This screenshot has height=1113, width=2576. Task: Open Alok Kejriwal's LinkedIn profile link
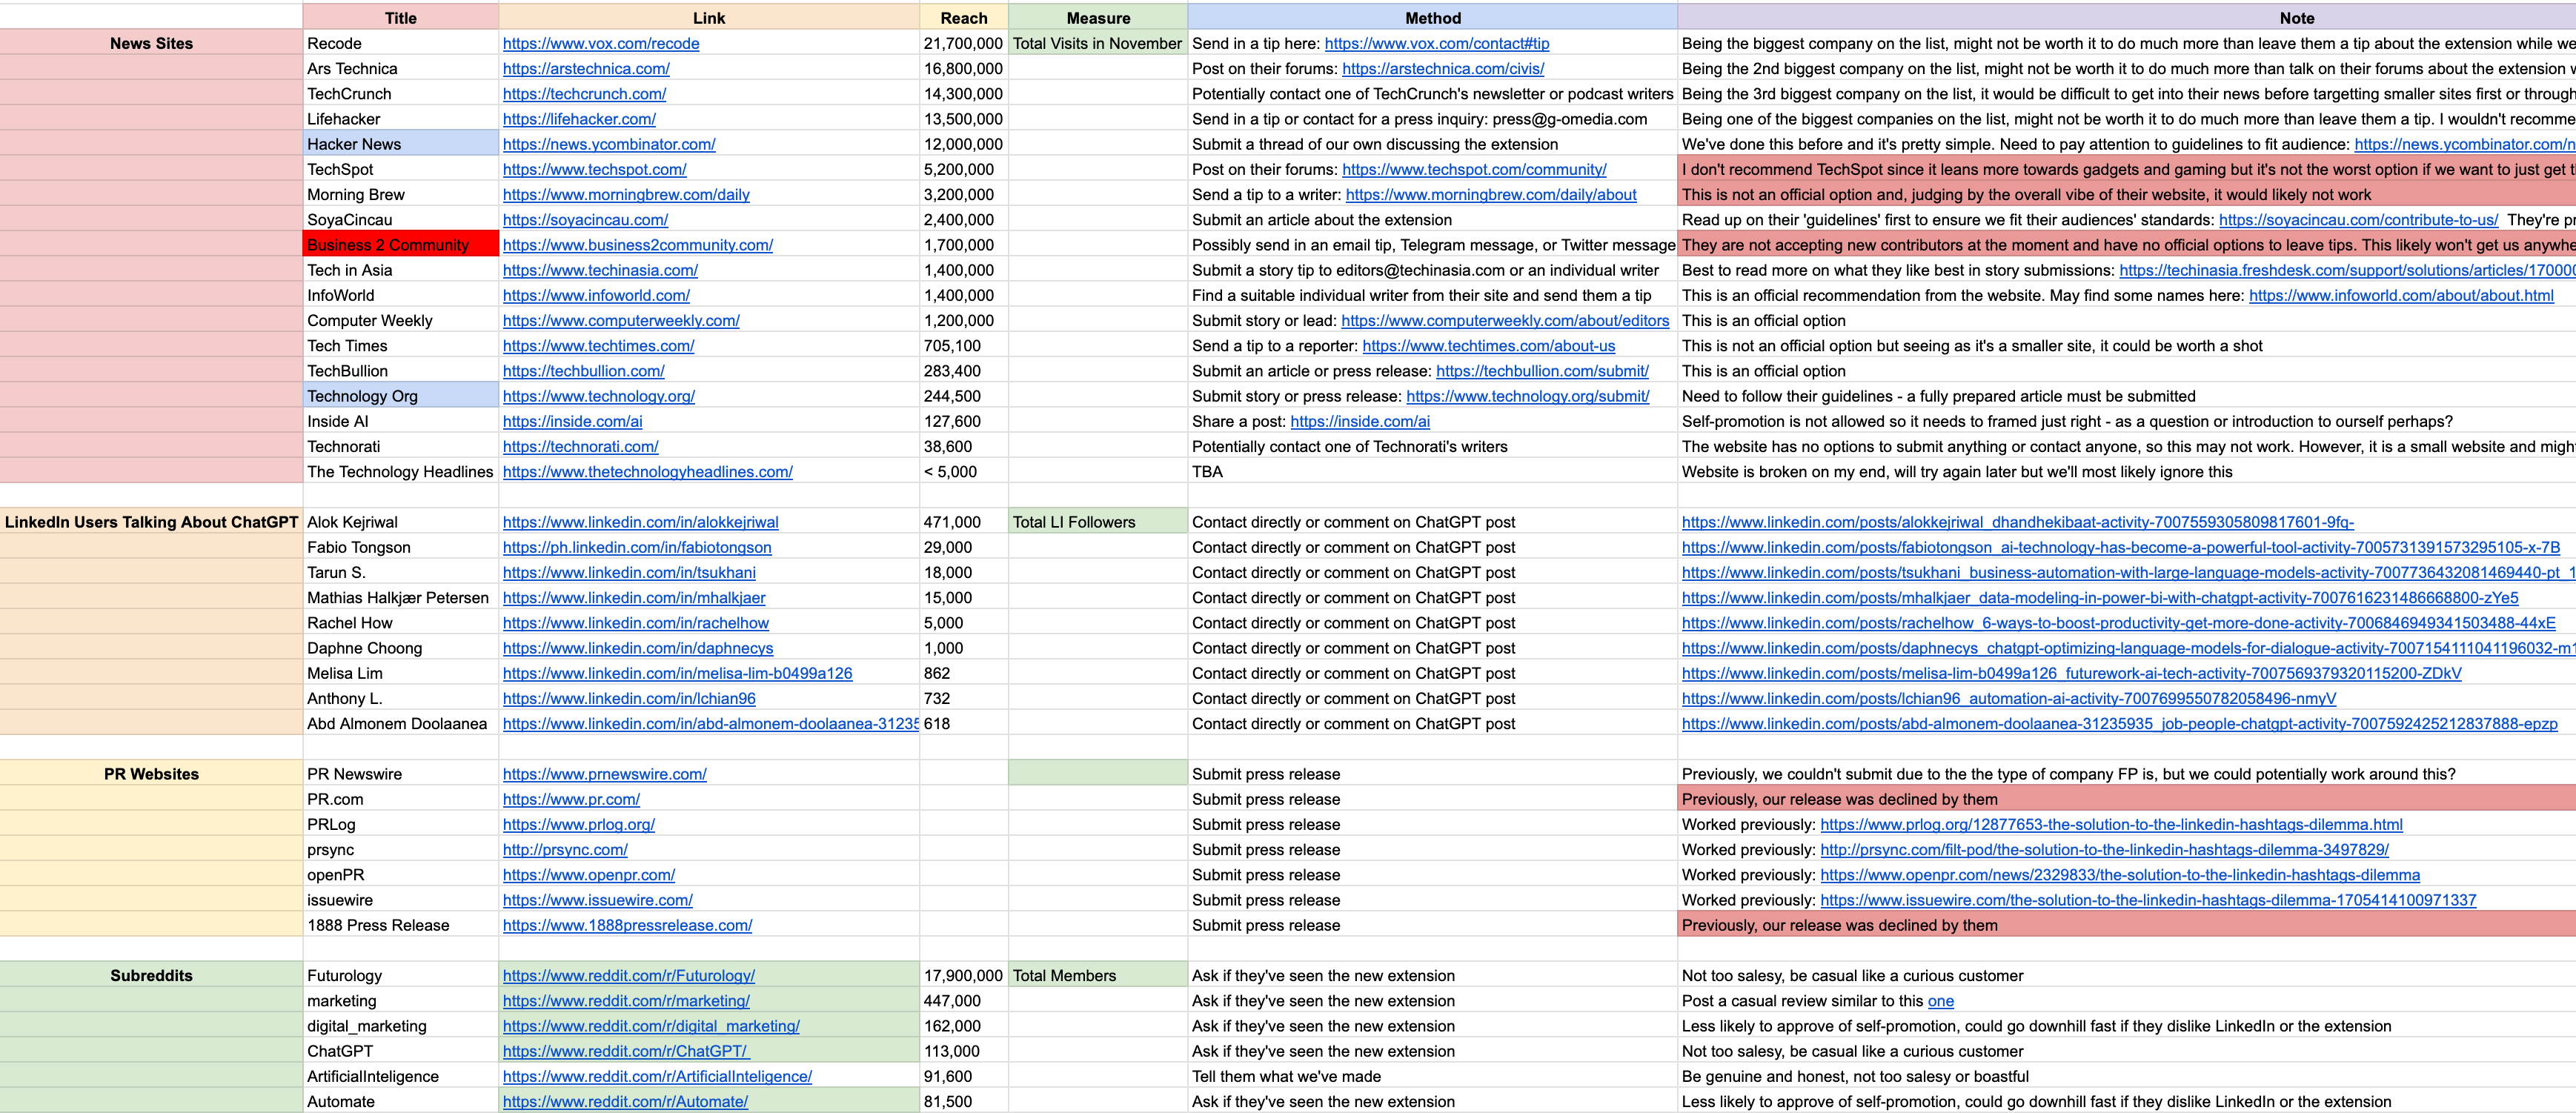tap(640, 522)
